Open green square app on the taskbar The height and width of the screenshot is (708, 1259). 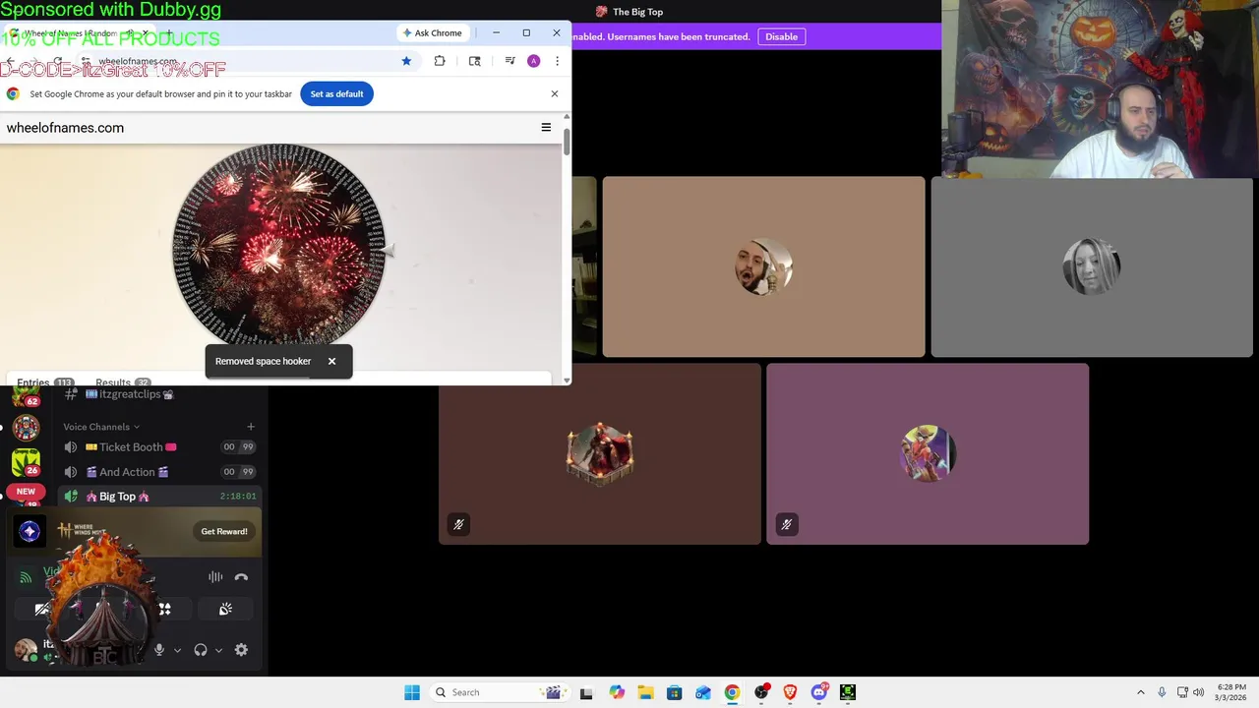point(848,692)
